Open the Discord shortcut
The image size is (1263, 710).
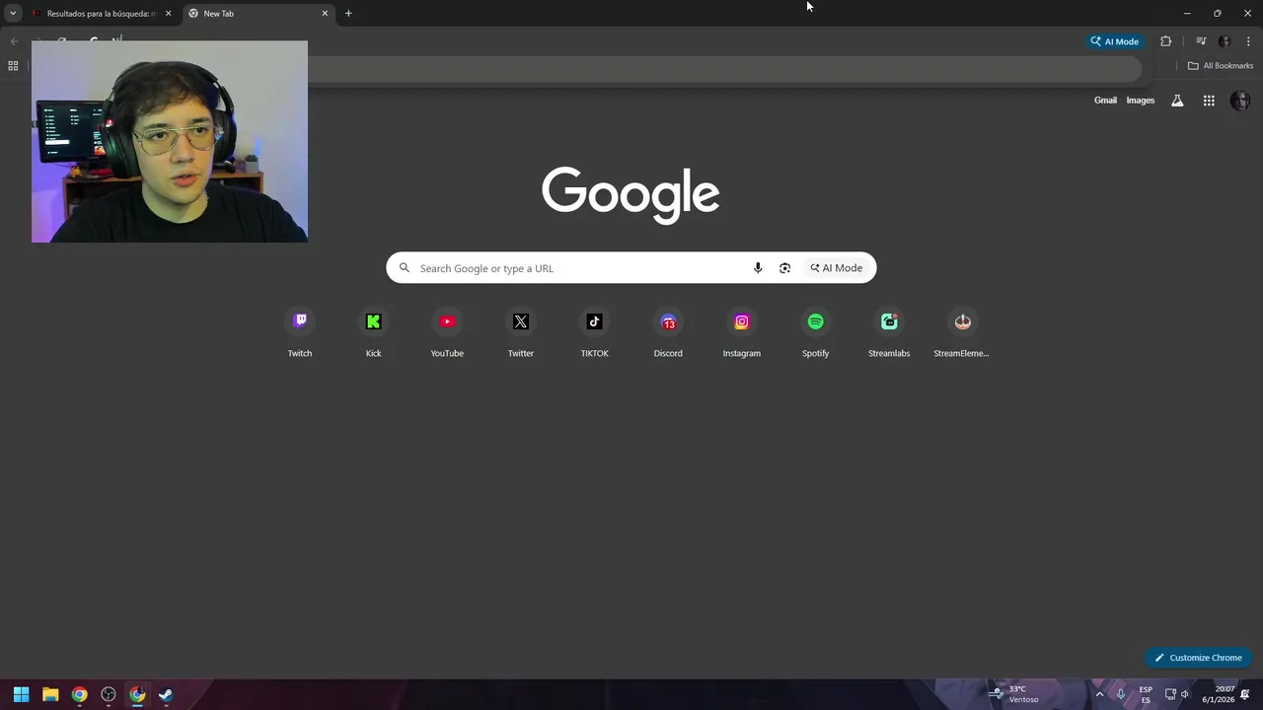[x=668, y=333]
